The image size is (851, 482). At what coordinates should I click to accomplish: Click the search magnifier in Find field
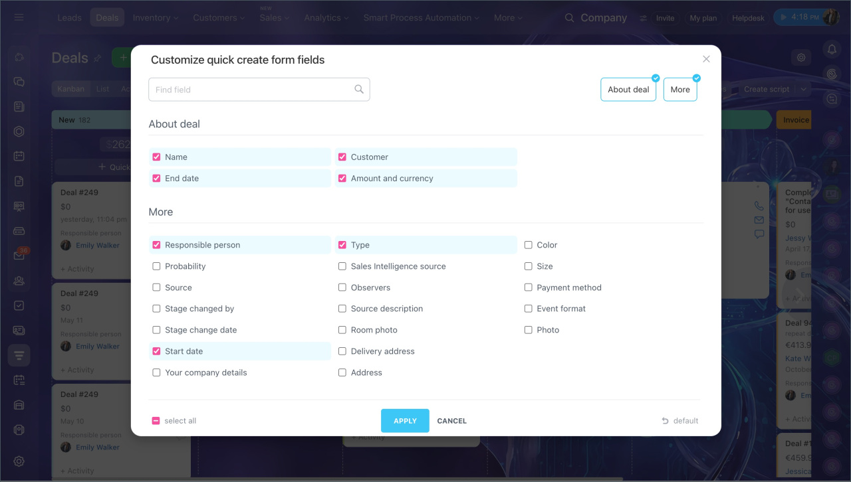[359, 90]
